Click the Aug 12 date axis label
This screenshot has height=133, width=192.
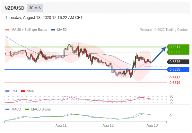pyautogui.click(x=108, y=125)
